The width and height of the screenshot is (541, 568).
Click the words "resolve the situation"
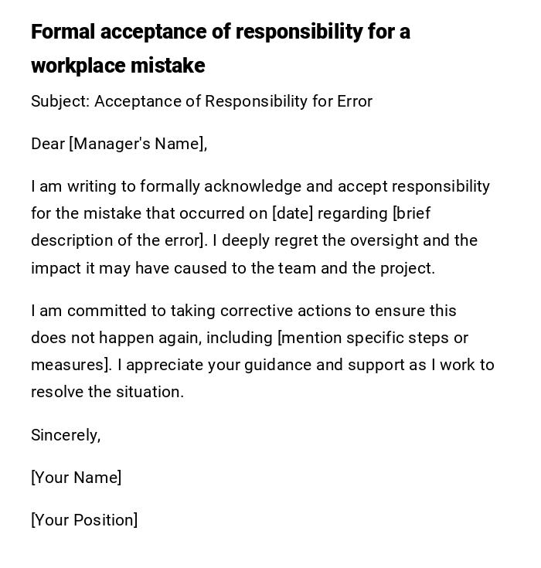[x=107, y=392]
